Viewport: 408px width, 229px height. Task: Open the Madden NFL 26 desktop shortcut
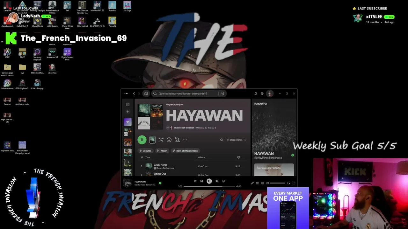pos(97,6)
